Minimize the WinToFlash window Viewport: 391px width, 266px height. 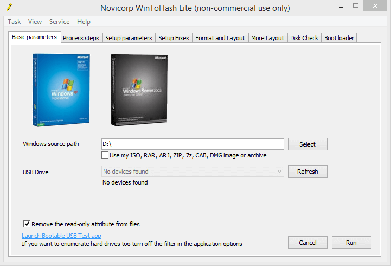[341, 6]
